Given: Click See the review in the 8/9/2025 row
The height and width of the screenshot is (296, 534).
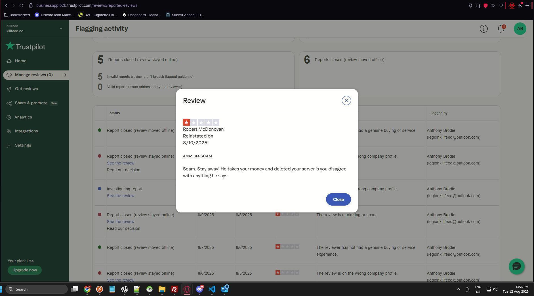Looking at the screenshot, I should 120,222.
